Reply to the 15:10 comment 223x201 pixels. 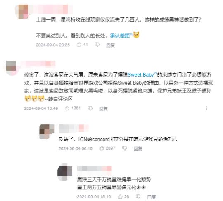pos(152,197)
